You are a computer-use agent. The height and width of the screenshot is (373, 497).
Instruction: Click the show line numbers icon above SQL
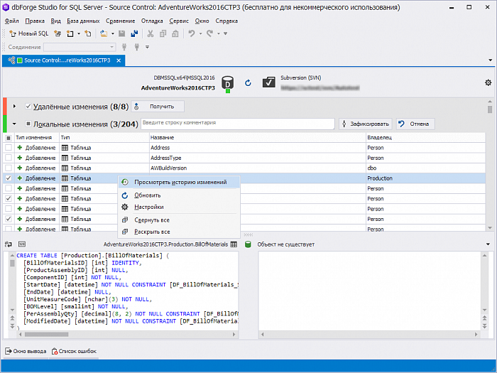pos(22,244)
